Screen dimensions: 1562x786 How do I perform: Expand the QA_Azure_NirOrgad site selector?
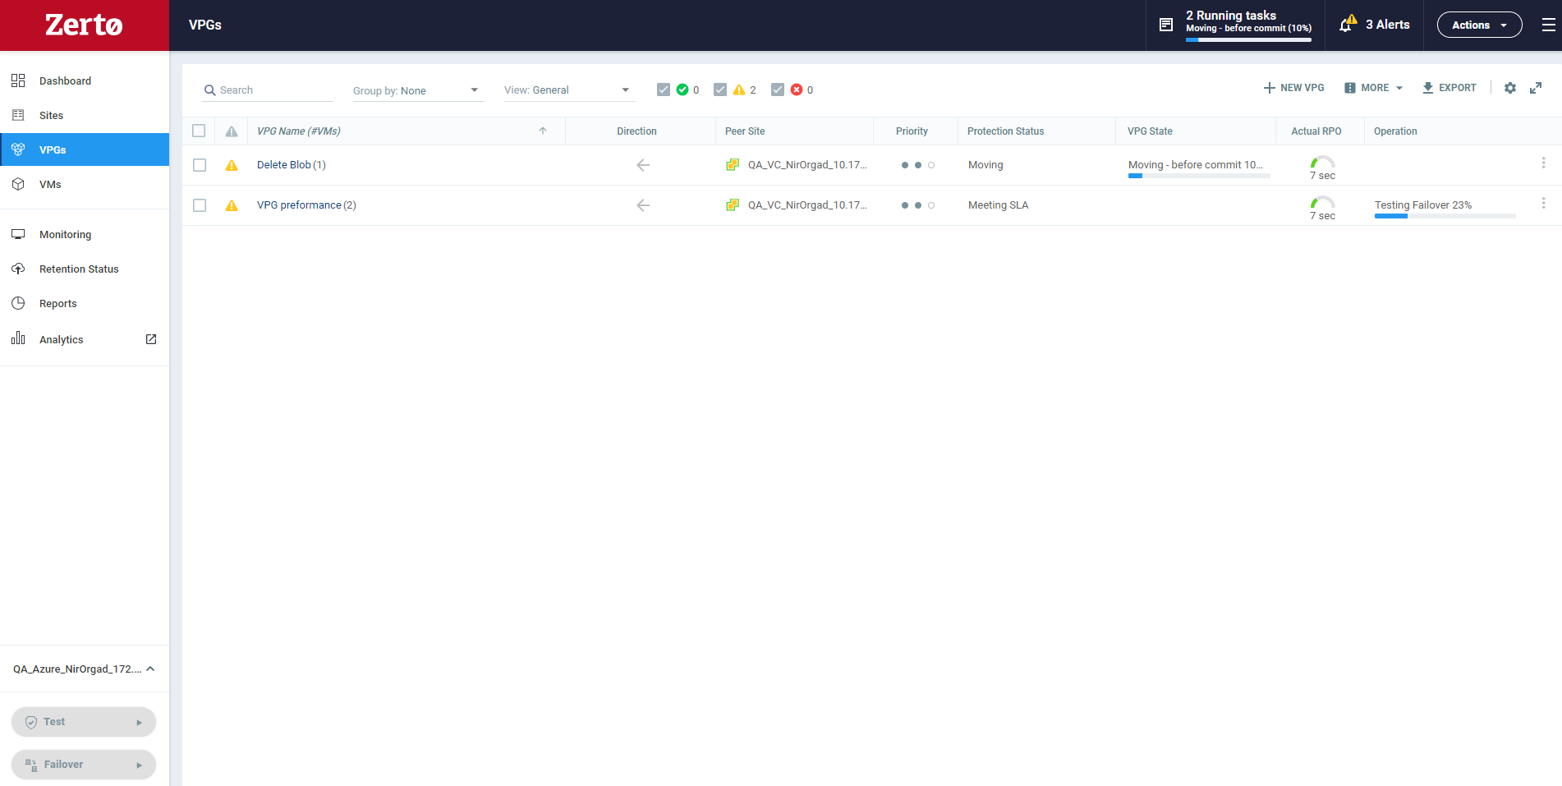(84, 669)
